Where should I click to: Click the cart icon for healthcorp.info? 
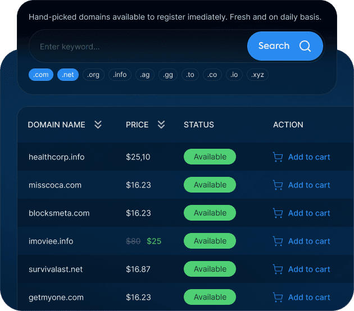[x=278, y=157]
